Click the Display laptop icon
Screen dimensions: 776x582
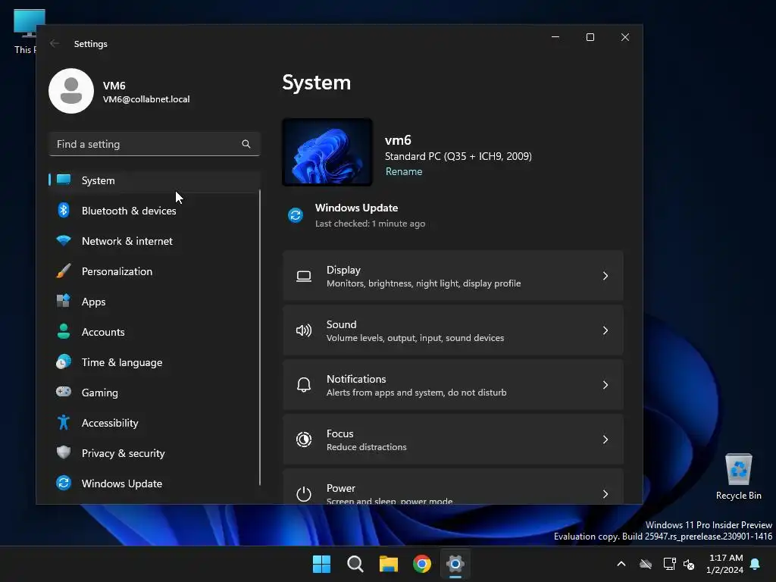pyautogui.click(x=304, y=276)
